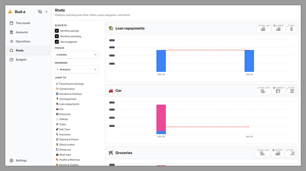Open Settings via the gear icon
Viewport: 306px width, 171px height.
11,160
